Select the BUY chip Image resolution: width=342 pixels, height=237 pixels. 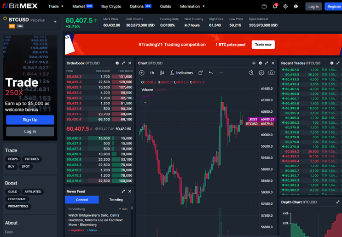coord(12,166)
